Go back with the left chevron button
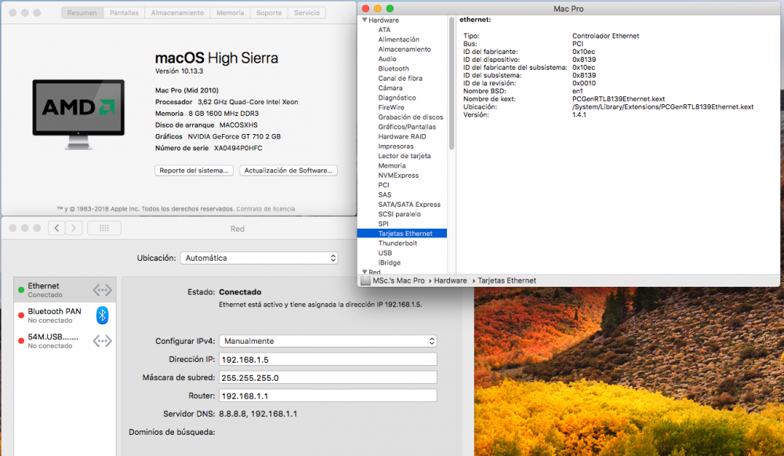This screenshot has height=456, width=784. 57,228
